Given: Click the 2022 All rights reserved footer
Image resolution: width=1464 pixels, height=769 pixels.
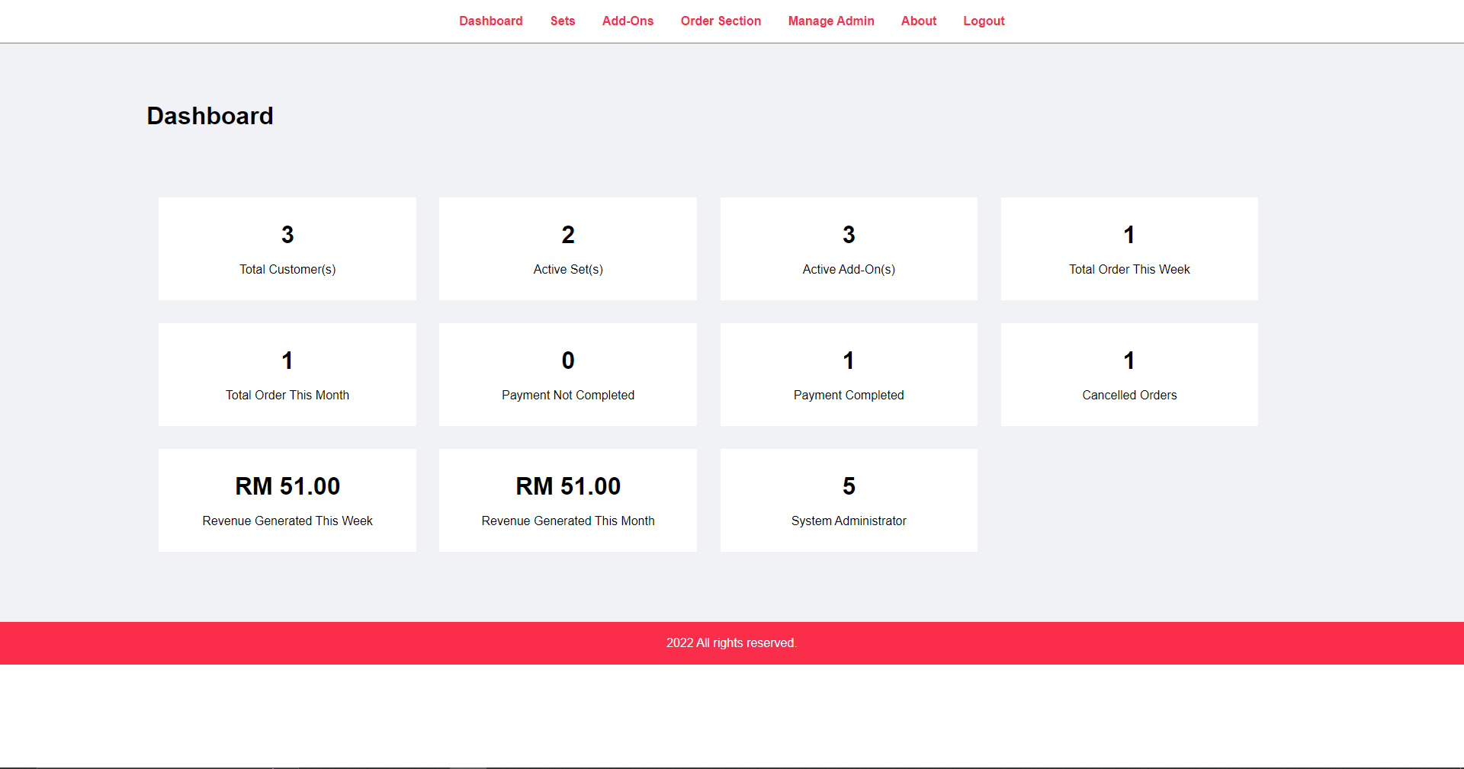Looking at the screenshot, I should pyautogui.click(x=731, y=642).
